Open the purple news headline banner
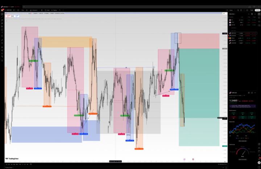The height and width of the screenshot is (169, 261). [x=243, y=106]
